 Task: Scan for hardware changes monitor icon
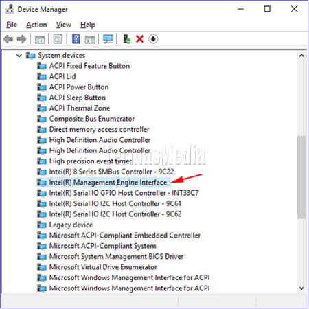coord(108,39)
